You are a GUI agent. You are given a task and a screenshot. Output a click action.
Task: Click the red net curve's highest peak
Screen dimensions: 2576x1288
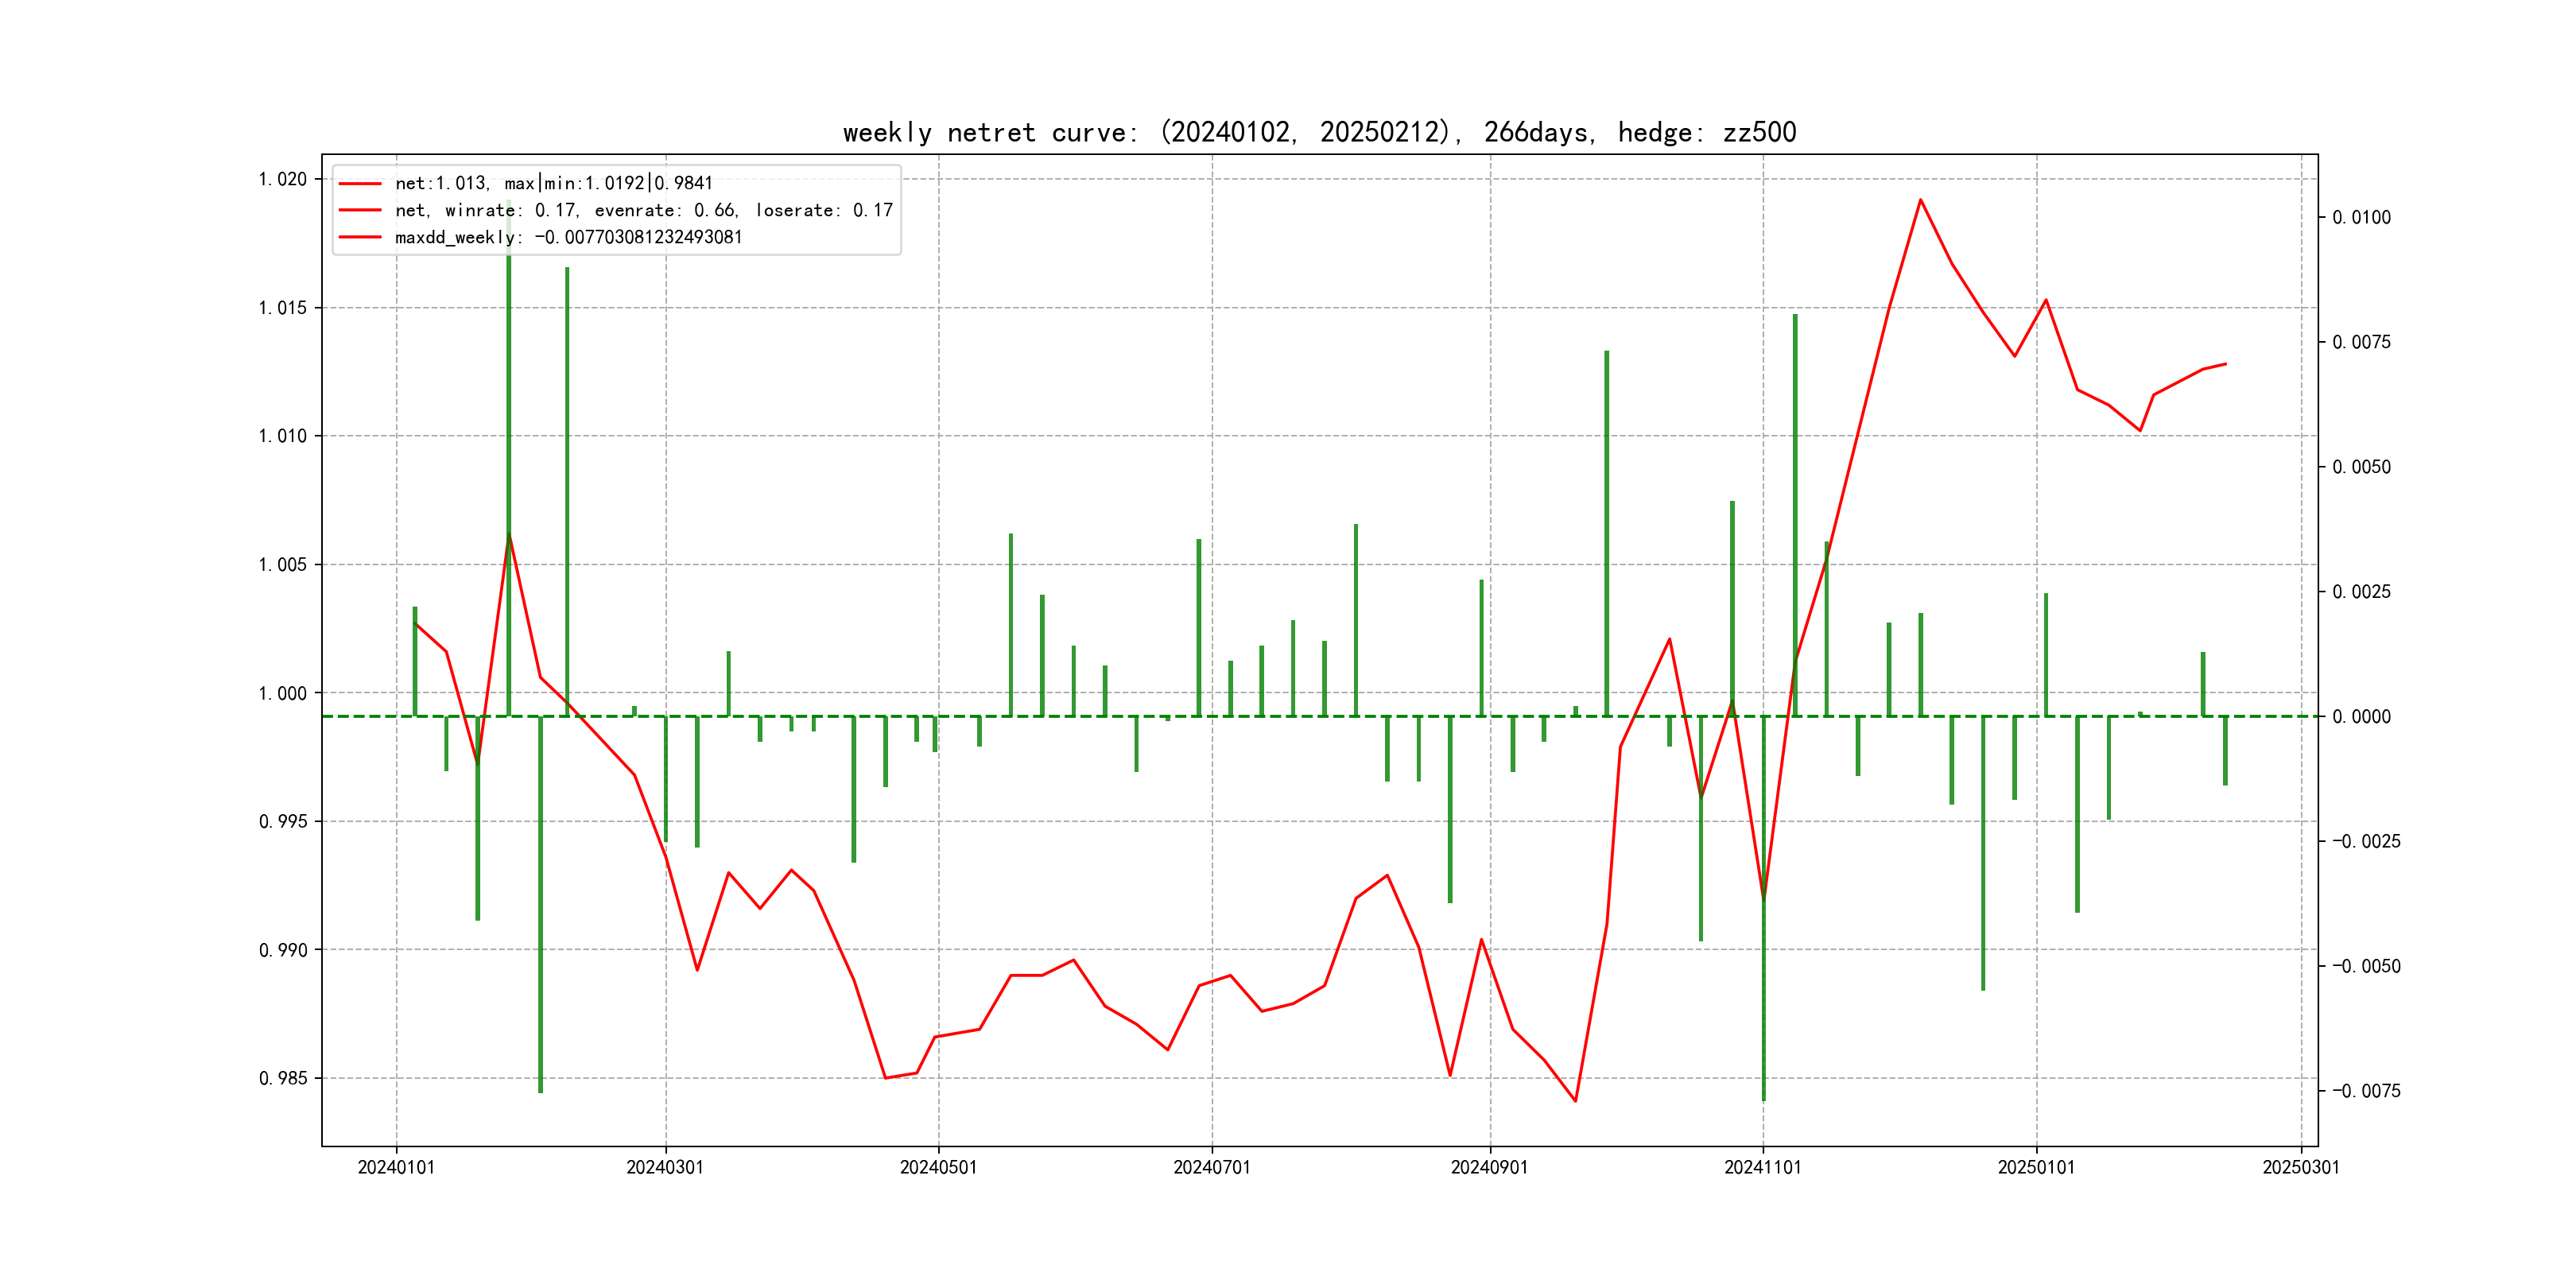(1920, 200)
